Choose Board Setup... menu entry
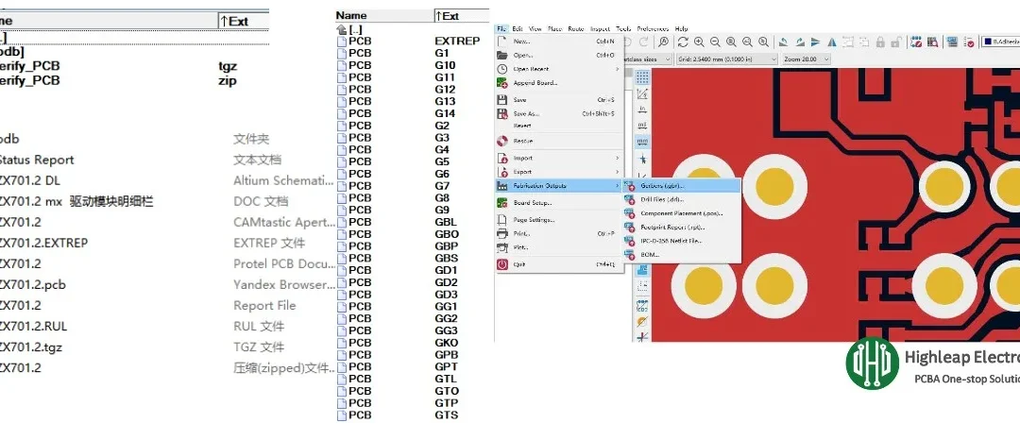The height and width of the screenshot is (440, 1020). (x=559, y=203)
